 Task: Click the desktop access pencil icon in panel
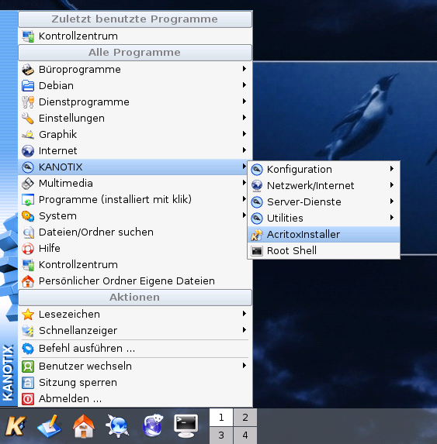(x=49, y=426)
